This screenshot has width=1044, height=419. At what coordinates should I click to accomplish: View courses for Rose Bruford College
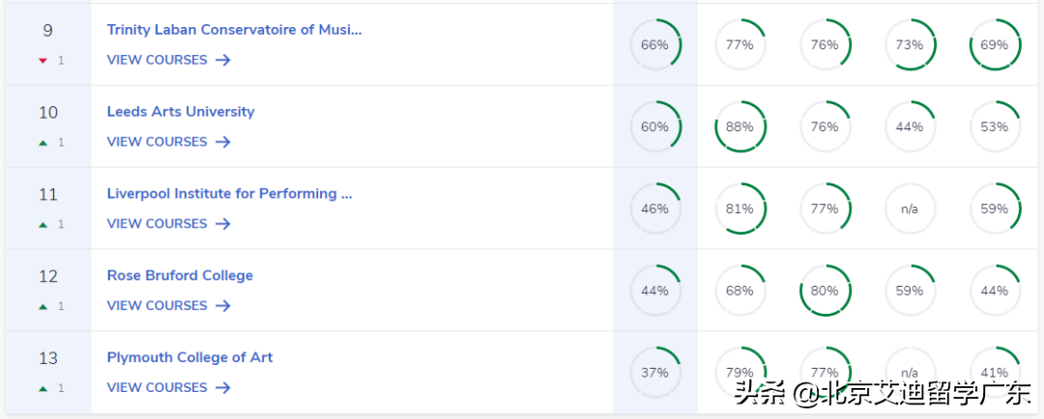168,306
